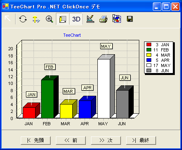182x150 pixels.
Task: Select the move chart tool
Action: (36, 19)
